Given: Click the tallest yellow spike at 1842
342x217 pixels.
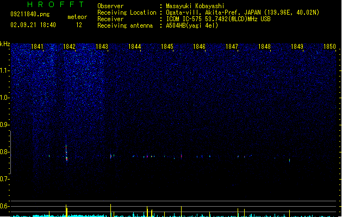Looking at the screenshot, I should tap(66, 210).
